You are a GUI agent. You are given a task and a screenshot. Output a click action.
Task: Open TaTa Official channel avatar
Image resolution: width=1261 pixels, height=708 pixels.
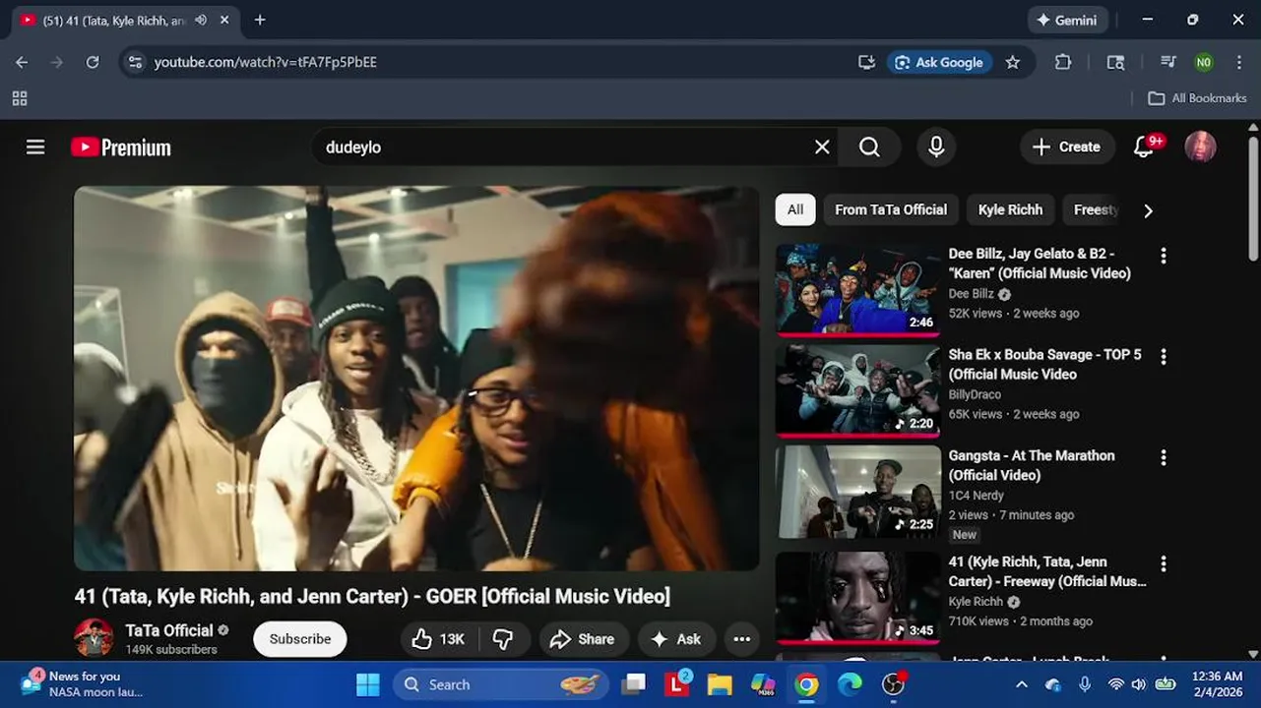coord(94,638)
